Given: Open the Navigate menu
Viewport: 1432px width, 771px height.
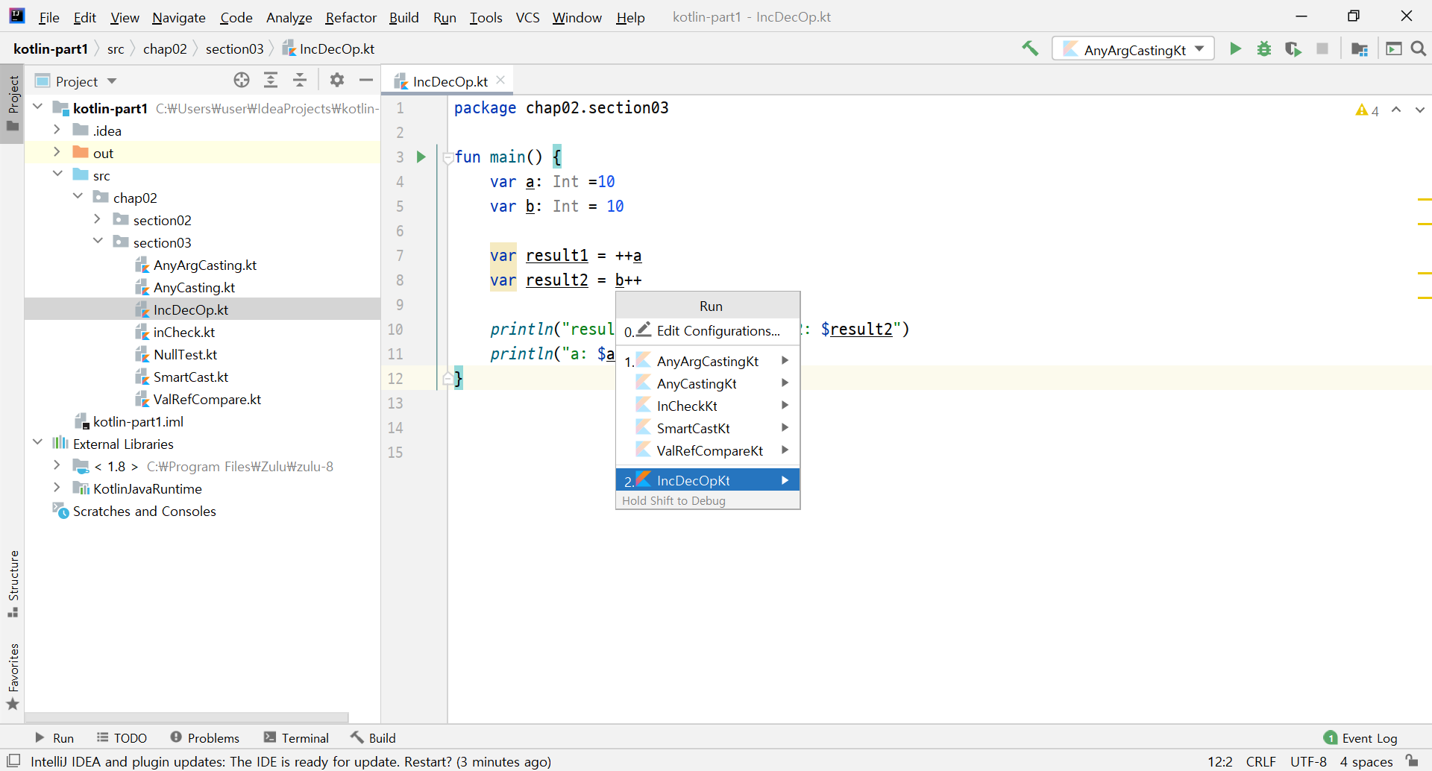Looking at the screenshot, I should tap(178, 17).
